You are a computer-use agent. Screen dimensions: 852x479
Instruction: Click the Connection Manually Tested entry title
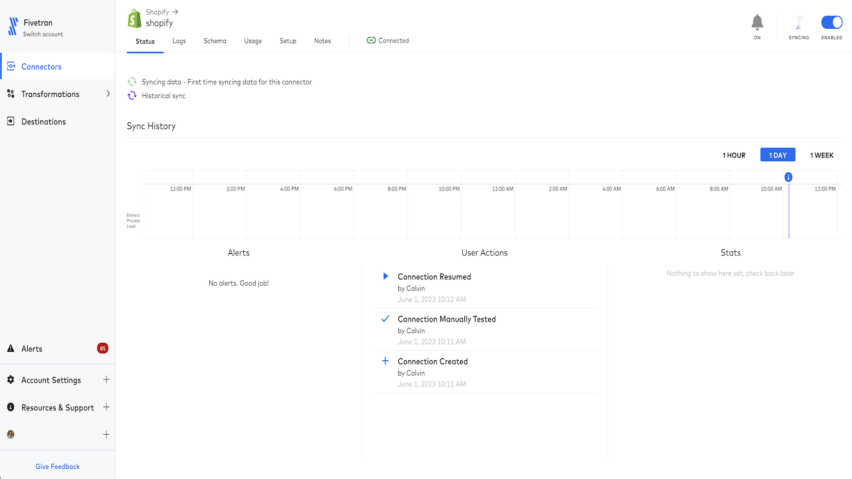447,319
